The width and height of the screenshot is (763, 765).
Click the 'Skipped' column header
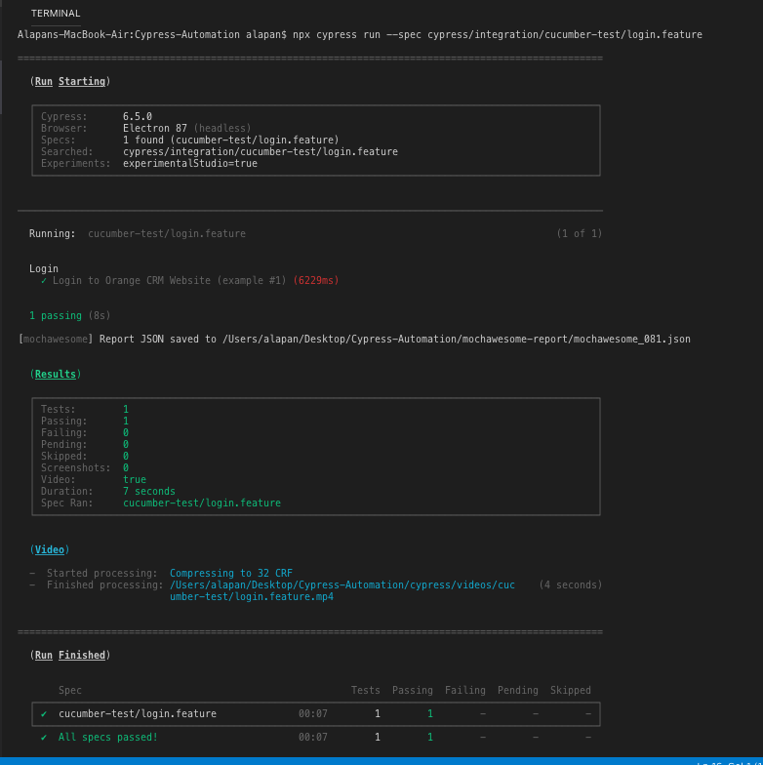pyautogui.click(x=570, y=691)
